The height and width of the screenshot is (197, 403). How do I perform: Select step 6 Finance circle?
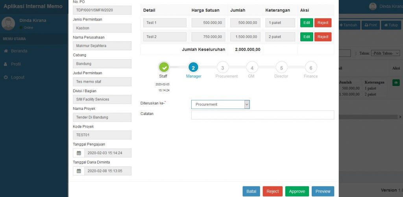click(x=311, y=67)
